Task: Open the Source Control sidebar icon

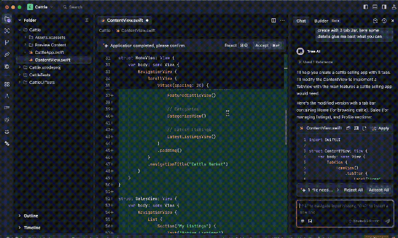Action: [7, 43]
